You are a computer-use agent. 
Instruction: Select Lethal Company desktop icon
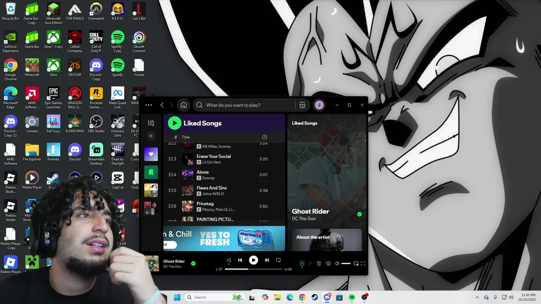pyautogui.click(x=75, y=42)
